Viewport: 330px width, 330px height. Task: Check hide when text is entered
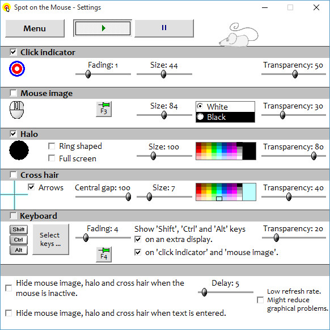[9, 313]
